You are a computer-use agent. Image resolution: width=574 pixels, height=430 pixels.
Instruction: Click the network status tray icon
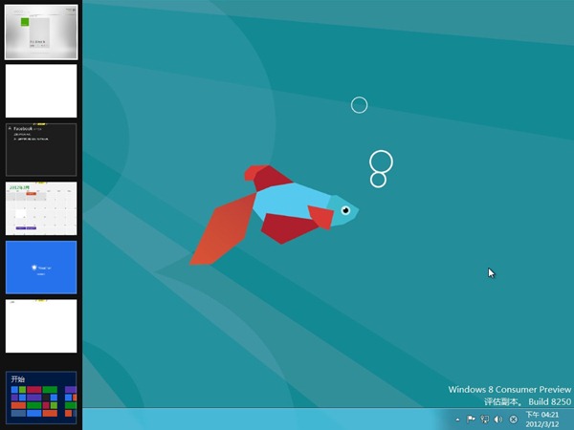485,419
